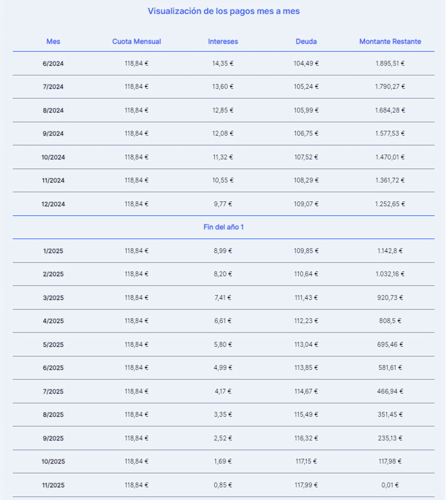Screen dimensions: 446x500
Task: Select the 117,99 € debt value
Action: pyautogui.click(x=306, y=485)
